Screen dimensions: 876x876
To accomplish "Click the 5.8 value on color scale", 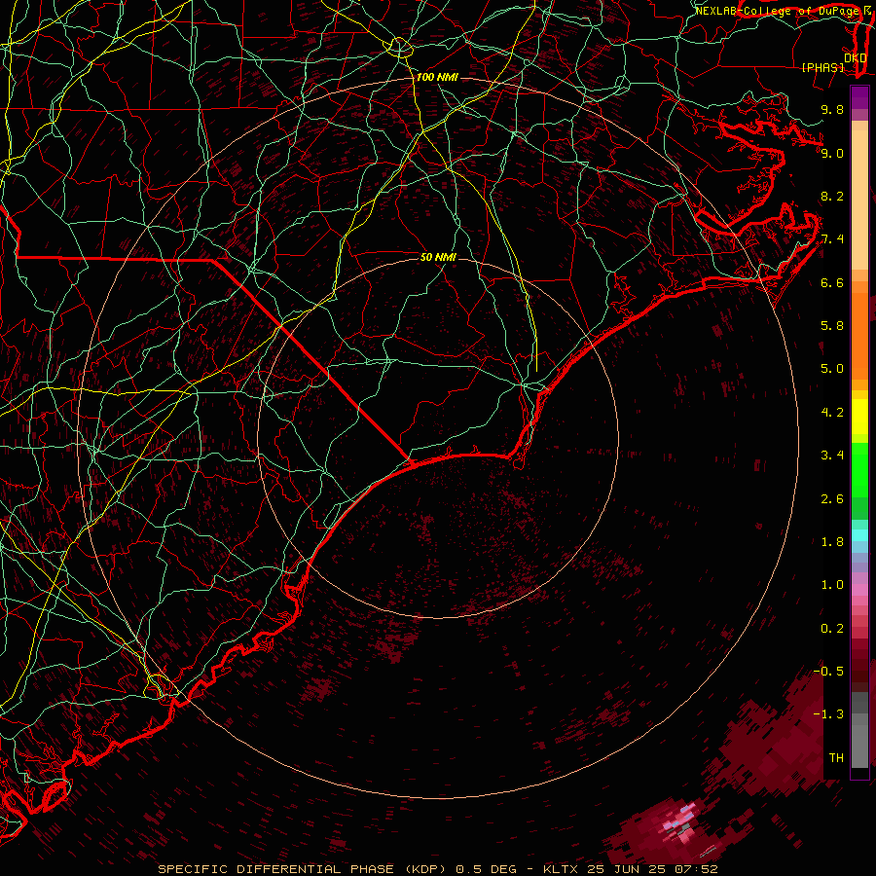I will 832,326.
